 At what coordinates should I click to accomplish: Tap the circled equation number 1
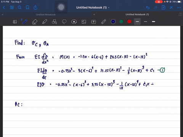pos(162,70)
